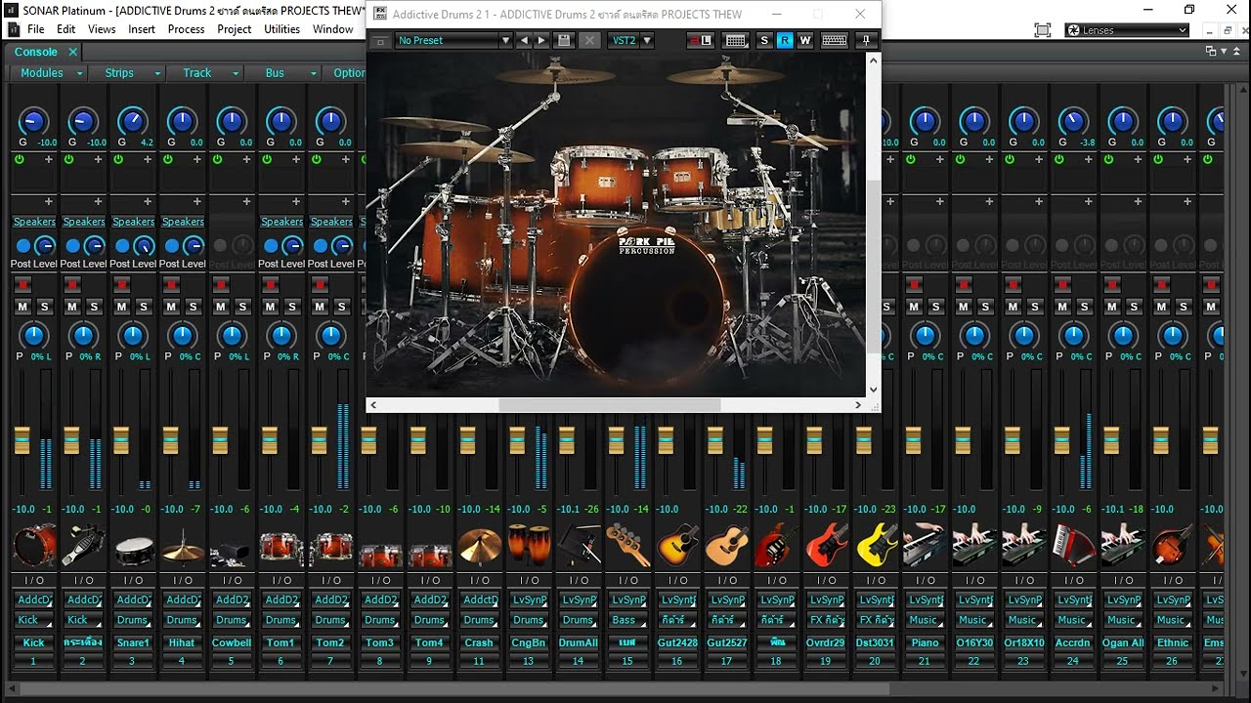Click the plugin window horizontal scrollbar

click(610, 404)
